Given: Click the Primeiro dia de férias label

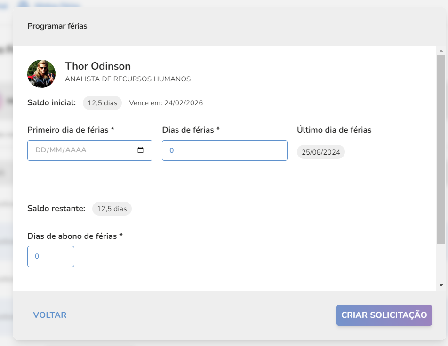Looking at the screenshot, I should [71, 130].
